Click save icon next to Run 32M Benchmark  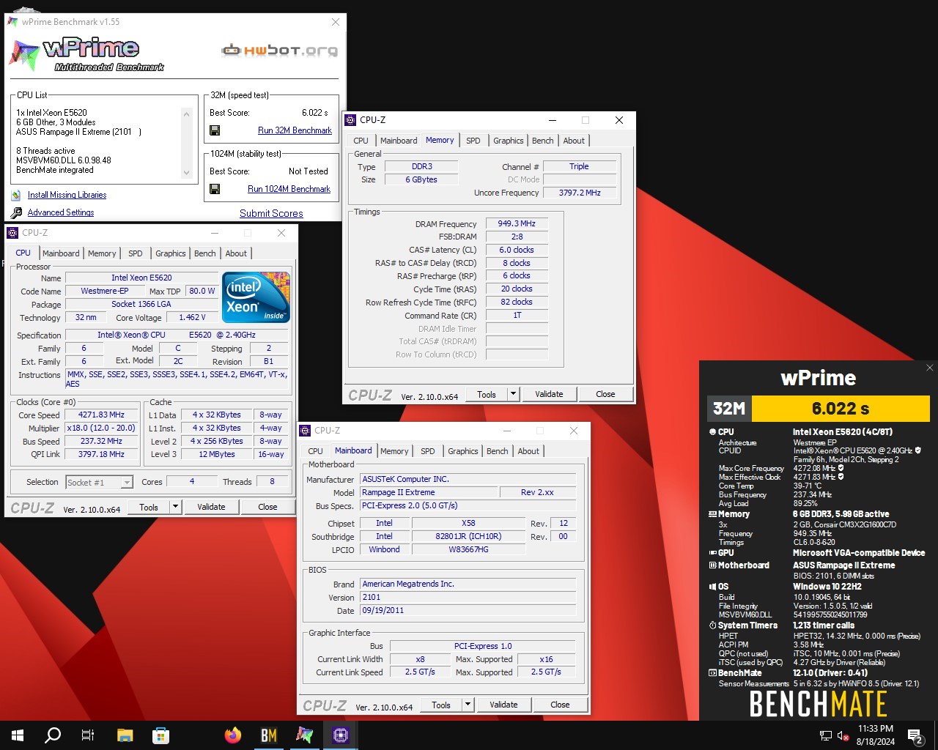coord(215,130)
